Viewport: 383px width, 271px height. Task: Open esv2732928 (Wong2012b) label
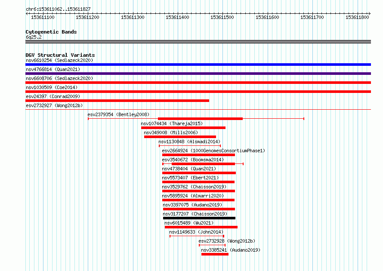tap(227, 241)
